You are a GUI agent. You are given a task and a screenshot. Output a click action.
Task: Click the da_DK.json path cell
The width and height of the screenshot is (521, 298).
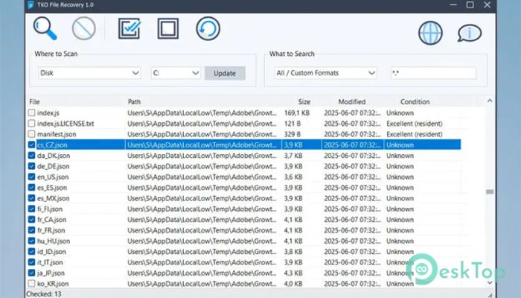coord(202,155)
